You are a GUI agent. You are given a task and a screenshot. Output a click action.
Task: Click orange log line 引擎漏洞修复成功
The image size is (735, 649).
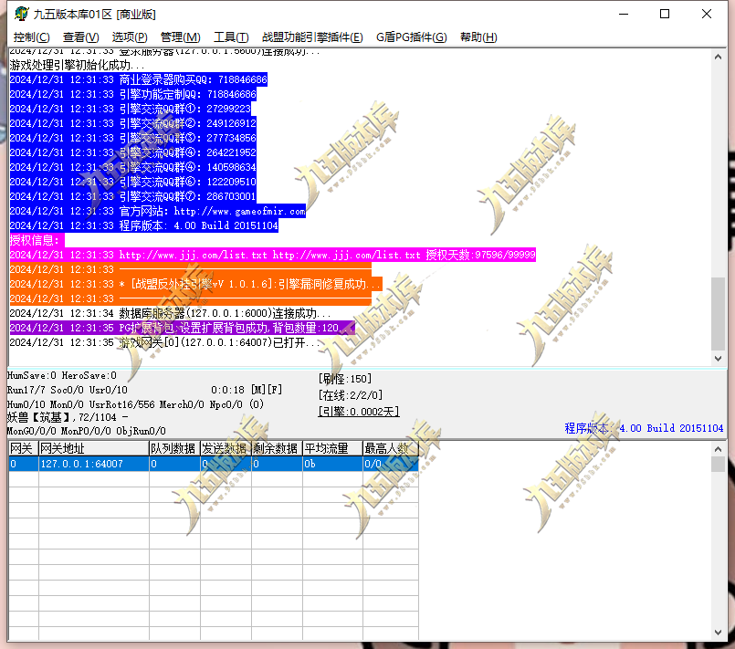pyautogui.click(x=195, y=284)
